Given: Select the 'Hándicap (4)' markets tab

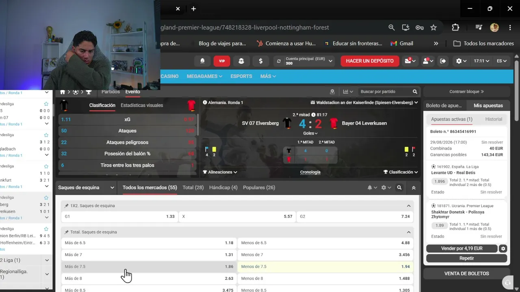Looking at the screenshot, I should click(x=223, y=187).
